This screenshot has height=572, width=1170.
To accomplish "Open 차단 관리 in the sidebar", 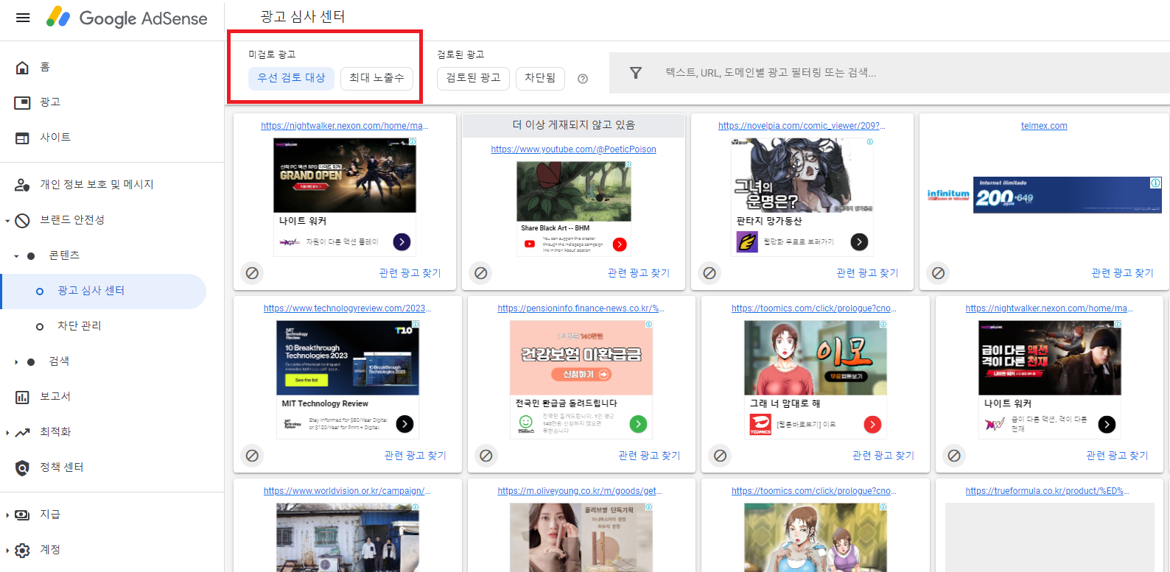I will (x=80, y=325).
